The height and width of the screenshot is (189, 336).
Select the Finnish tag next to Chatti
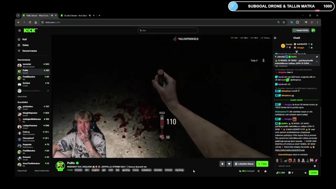(x=78, y=170)
